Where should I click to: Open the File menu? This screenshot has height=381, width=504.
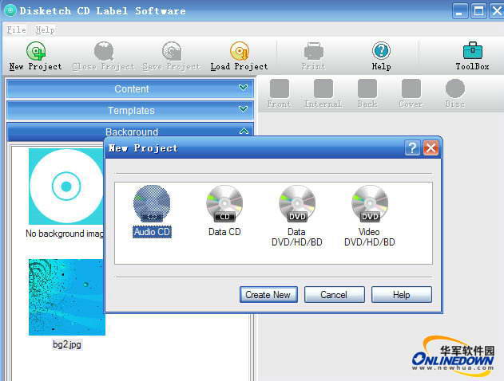coord(17,29)
